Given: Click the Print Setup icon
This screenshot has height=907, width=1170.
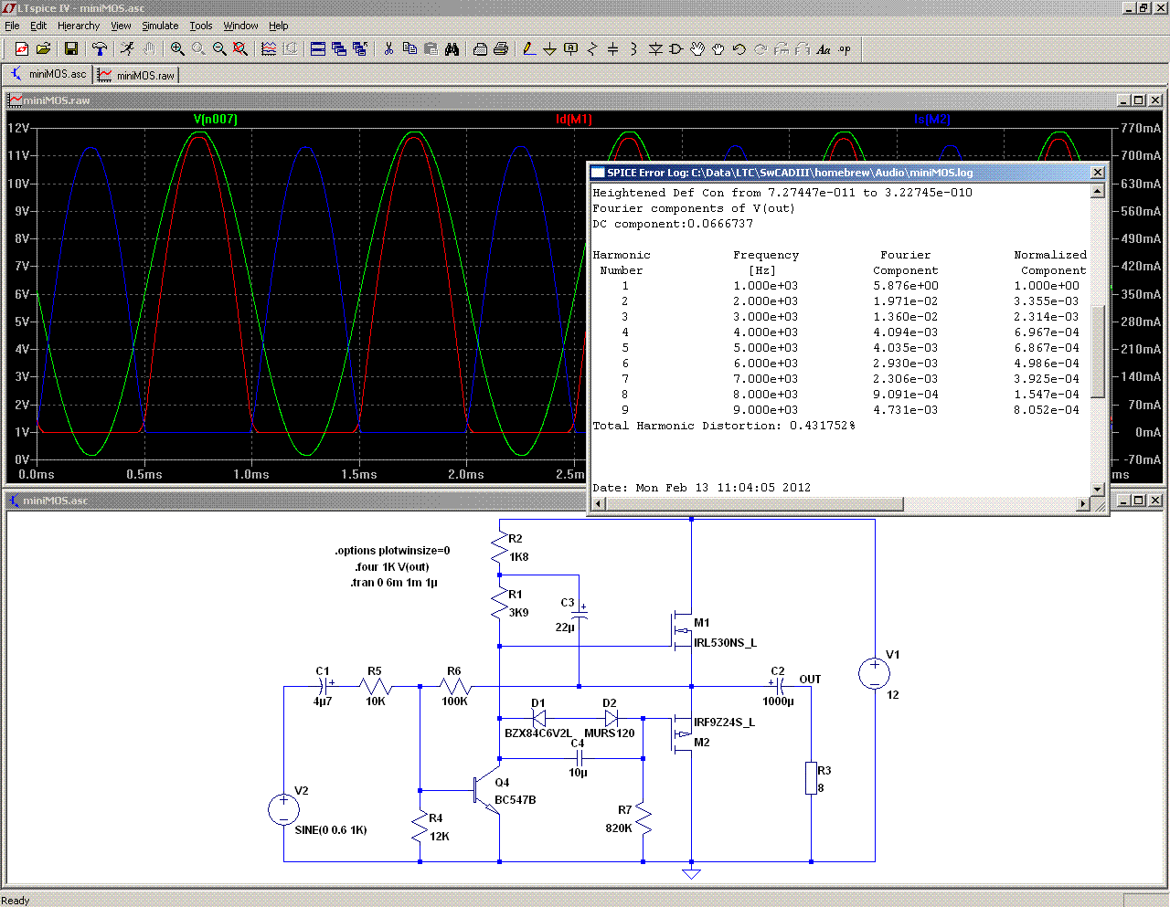Looking at the screenshot, I should pyautogui.click(x=480, y=49).
